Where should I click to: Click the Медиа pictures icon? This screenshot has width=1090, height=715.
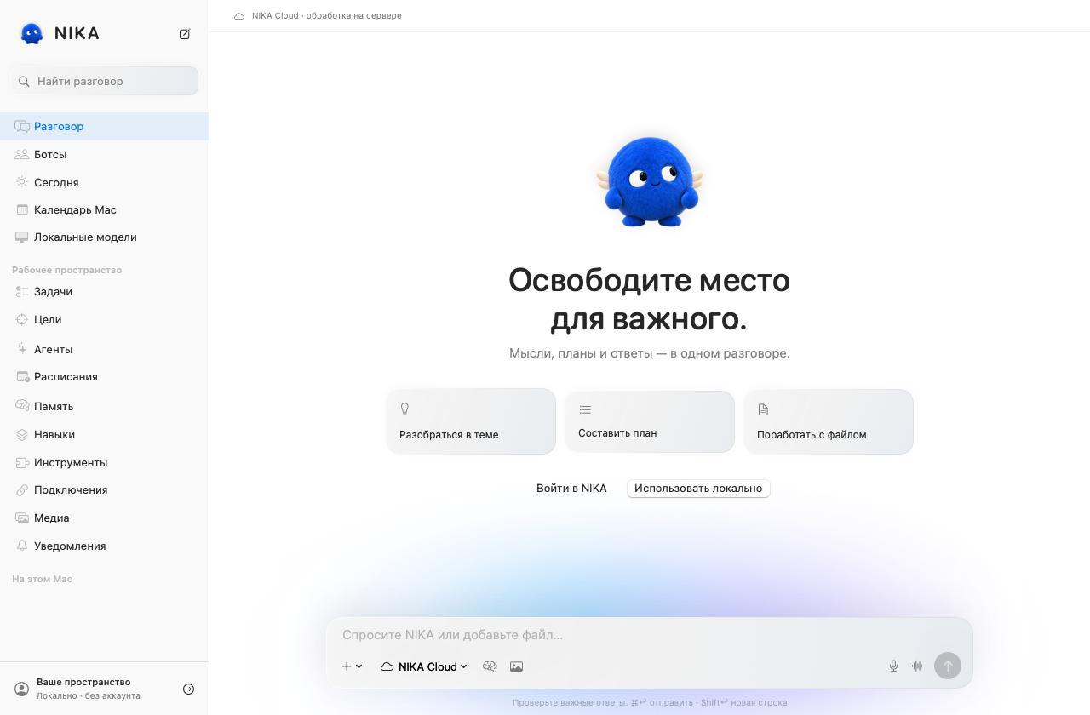pyautogui.click(x=22, y=518)
